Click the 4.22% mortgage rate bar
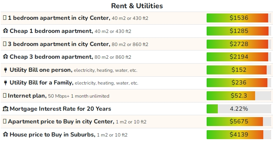273x144 pixels. point(239,109)
